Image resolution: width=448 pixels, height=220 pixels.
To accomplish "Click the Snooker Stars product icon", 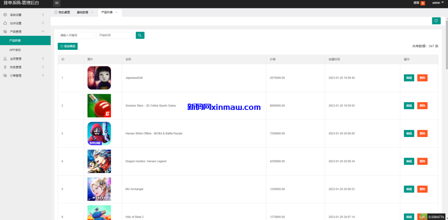I will click(x=99, y=106).
